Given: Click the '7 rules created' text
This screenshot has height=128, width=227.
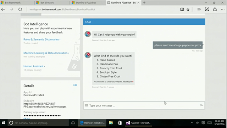Looking at the screenshot, I should [x=31, y=43].
